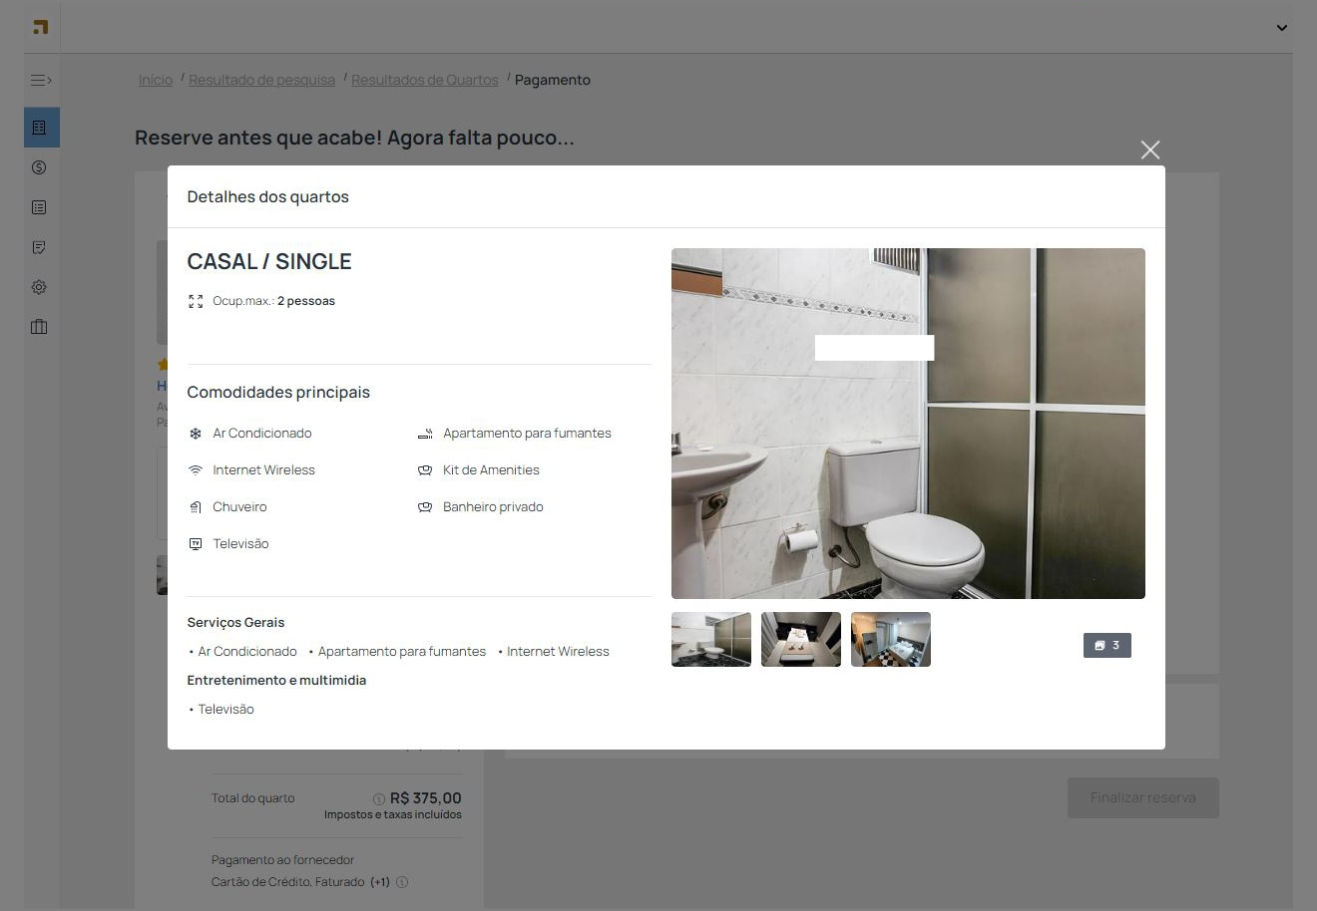The width and height of the screenshot is (1317, 911).
Task: Expand the sidebar menu toggle
Action: (x=41, y=81)
